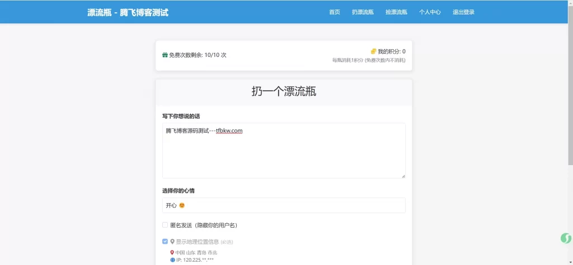Open 个人中心 in navigation bar

(430, 12)
